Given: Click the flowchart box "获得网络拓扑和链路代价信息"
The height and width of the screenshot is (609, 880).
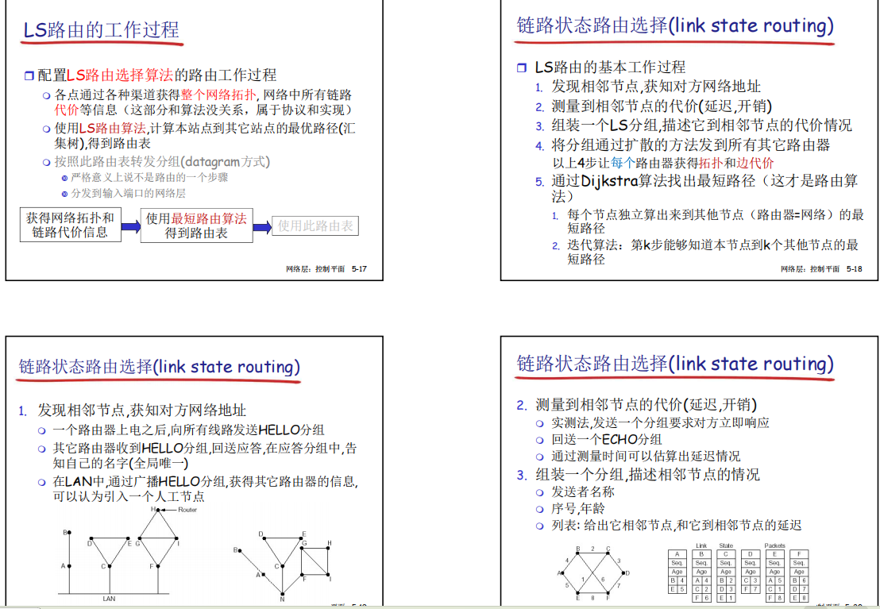Looking at the screenshot, I should click(x=70, y=225).
